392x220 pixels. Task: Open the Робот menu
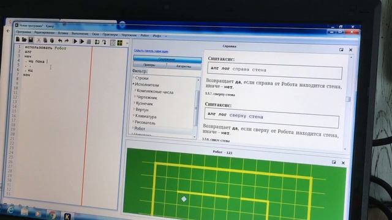pos(145,35)
